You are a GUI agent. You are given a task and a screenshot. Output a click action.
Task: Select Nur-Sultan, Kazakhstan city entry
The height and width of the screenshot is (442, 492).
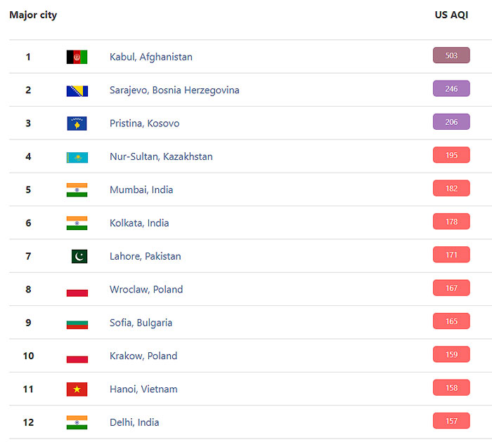[x=161, y=156]
